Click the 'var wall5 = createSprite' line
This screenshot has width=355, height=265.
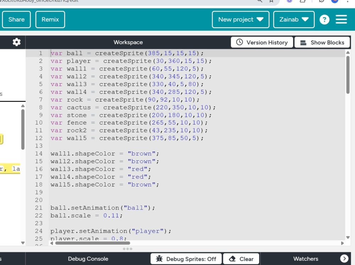pos(127,138)
